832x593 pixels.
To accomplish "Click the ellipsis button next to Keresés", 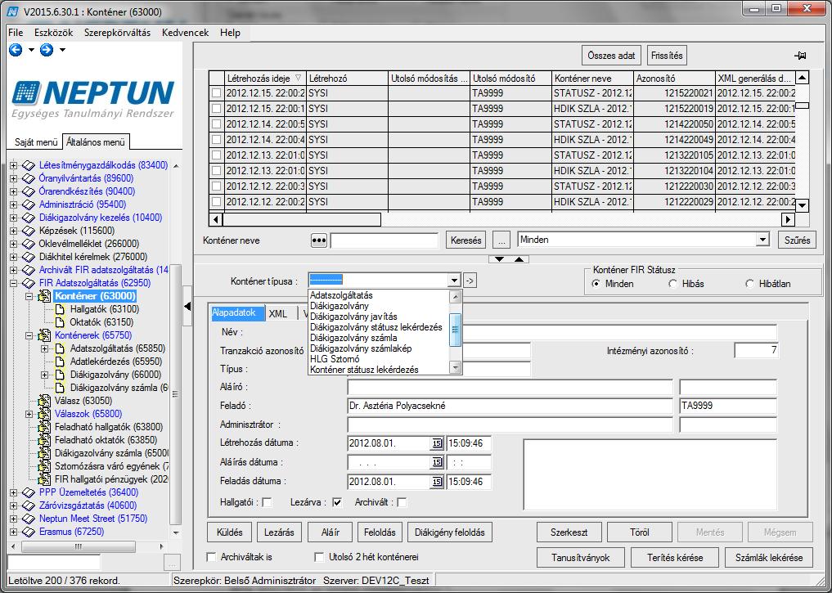I will 501,240.
